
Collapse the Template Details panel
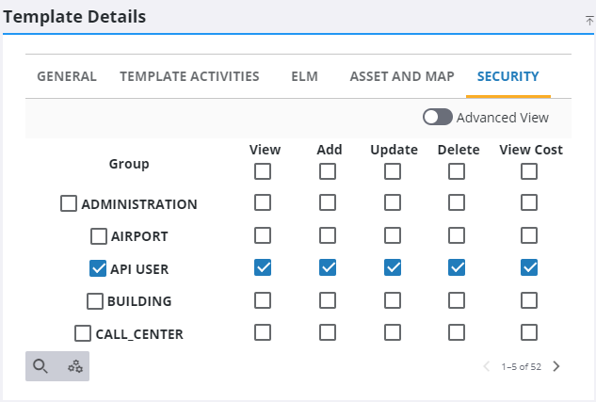(x=588, y=20)
